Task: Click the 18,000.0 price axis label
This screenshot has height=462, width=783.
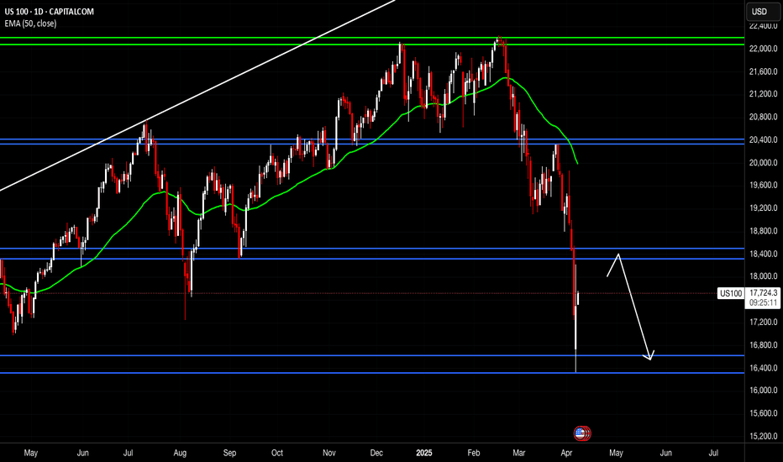Action: click(x=764, y=276)
